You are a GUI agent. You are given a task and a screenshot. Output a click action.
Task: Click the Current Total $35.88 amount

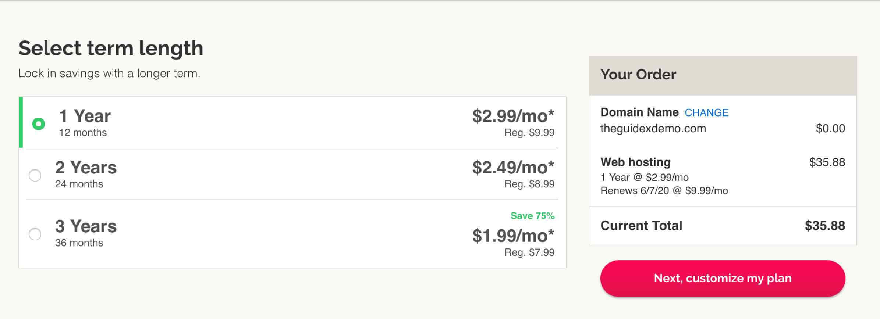[825, 226]
